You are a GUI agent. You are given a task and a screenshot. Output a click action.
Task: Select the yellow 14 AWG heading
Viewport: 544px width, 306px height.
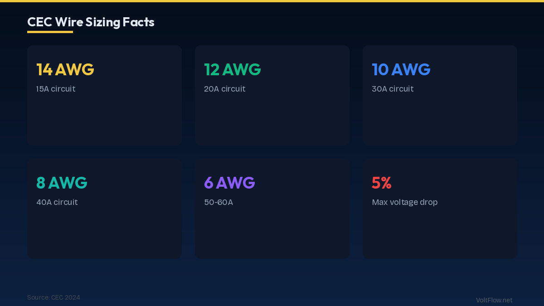tap(65, 69)
